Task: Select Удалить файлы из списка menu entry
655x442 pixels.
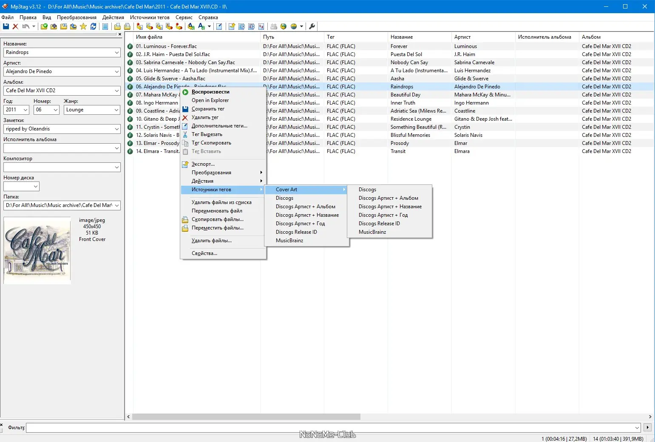Action: coord(224,202)
